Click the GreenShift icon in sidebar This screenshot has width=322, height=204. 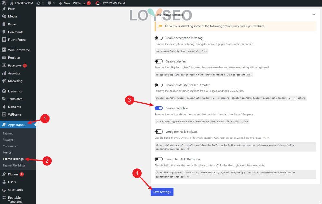(4, 190)
